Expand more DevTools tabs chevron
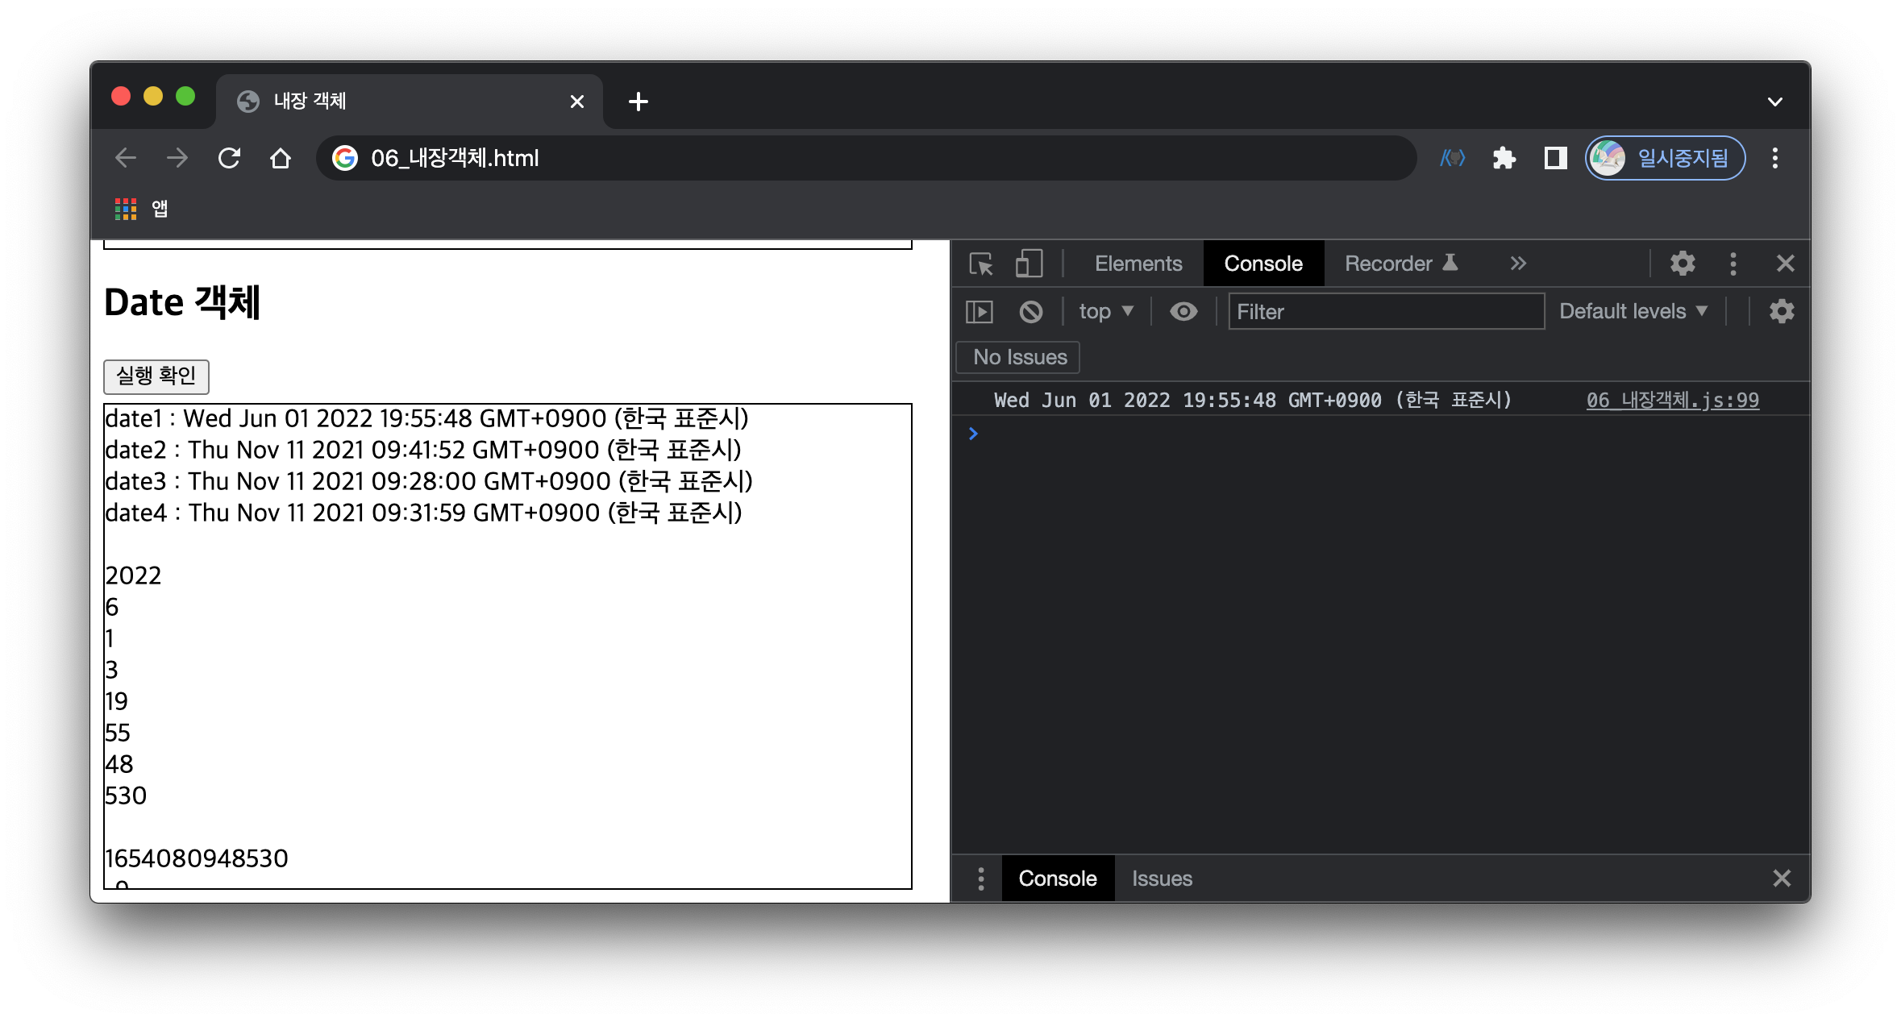This screenshot has height=1022, width=1901. (1517, 264)
